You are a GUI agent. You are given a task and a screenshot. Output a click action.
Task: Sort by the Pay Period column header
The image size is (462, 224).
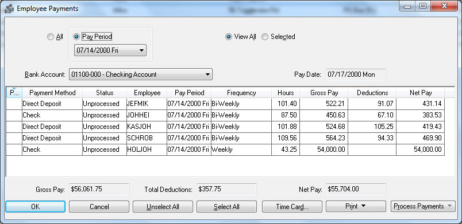(189, 93)
